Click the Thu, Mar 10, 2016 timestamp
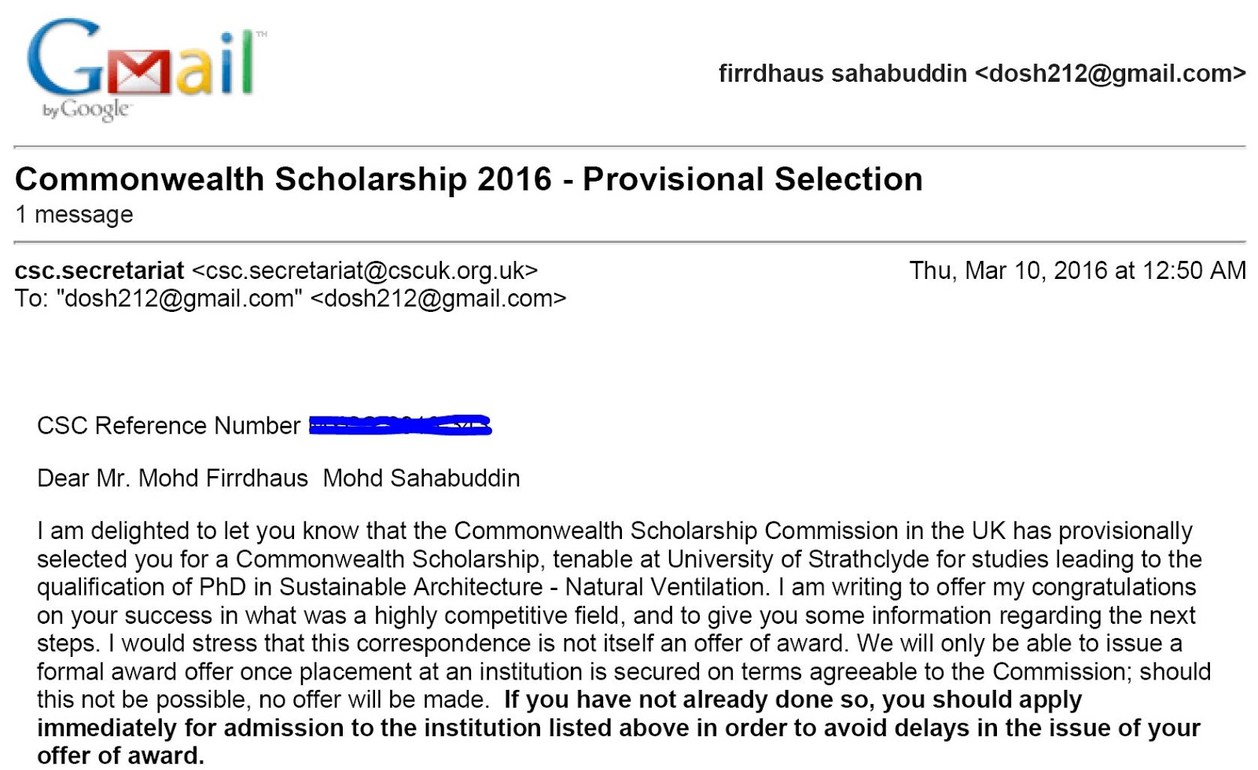 [x=1077, y=270]
